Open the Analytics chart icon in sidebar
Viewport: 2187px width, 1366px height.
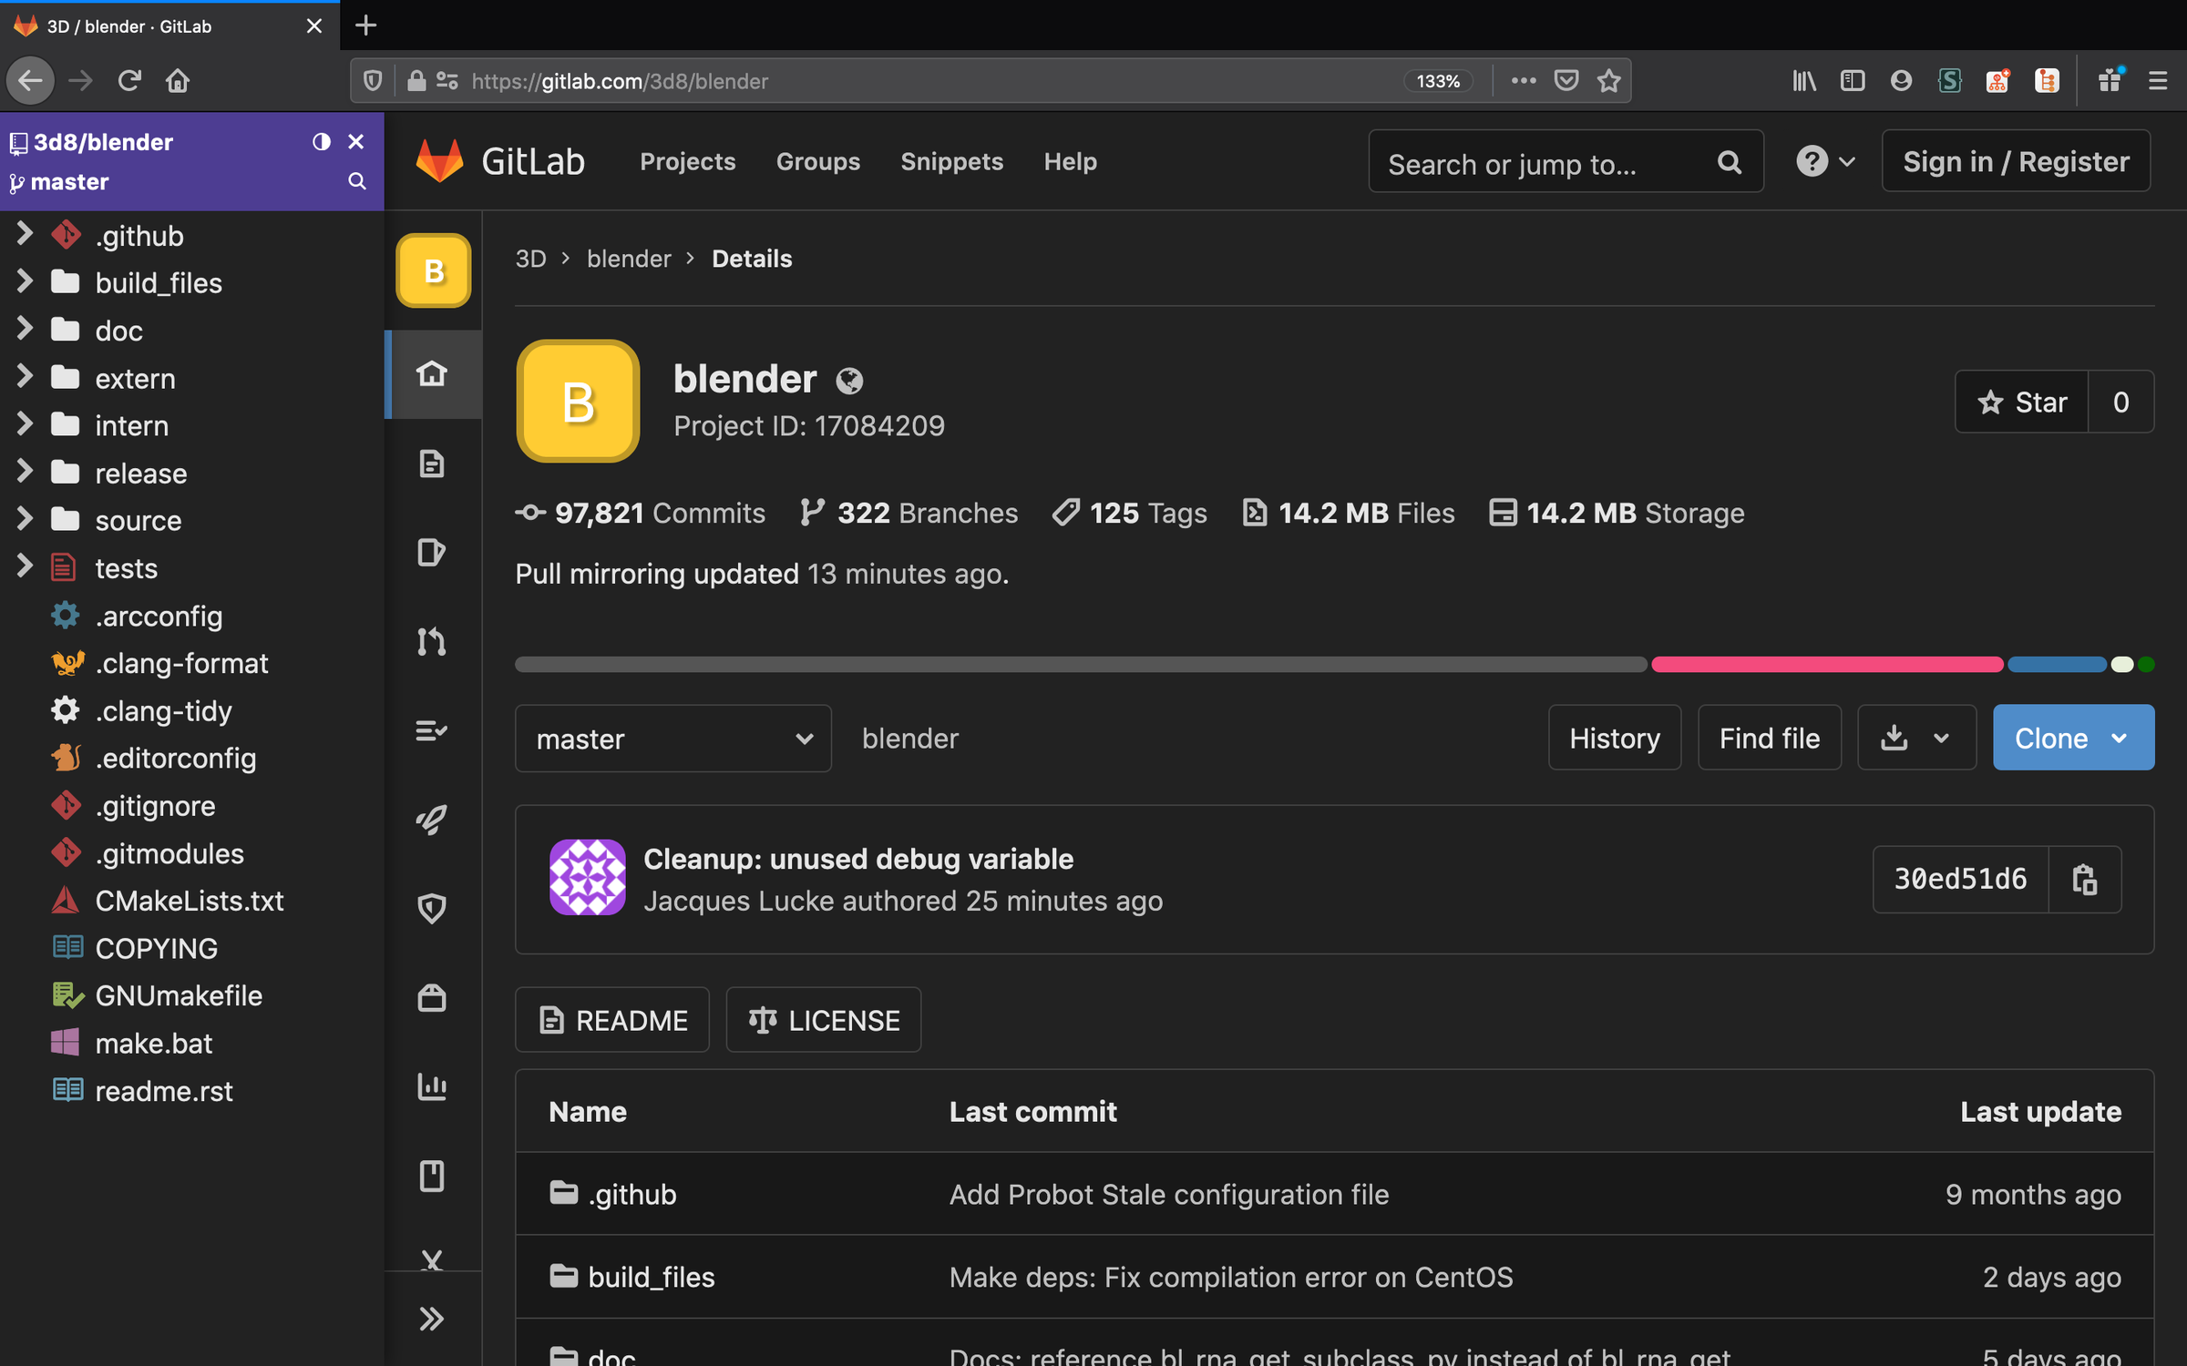(432, 1086)
